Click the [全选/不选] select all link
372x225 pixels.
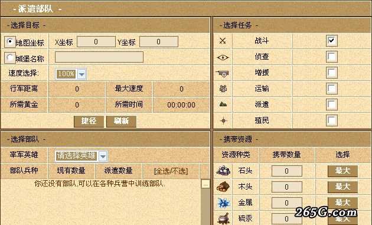(171, 171)
